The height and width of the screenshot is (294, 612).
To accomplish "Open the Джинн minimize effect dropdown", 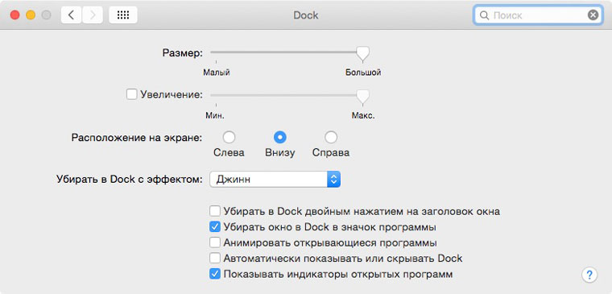I will [x=275, y=180].
